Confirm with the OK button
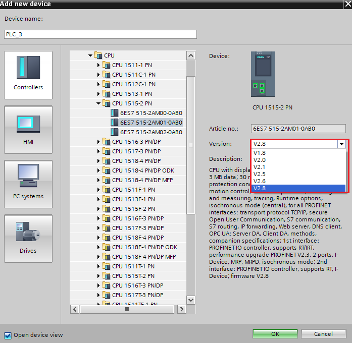 coord(275,334)
